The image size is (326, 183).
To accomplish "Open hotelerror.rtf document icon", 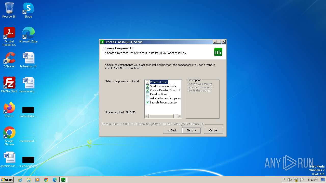I will (x=28, y=60).
